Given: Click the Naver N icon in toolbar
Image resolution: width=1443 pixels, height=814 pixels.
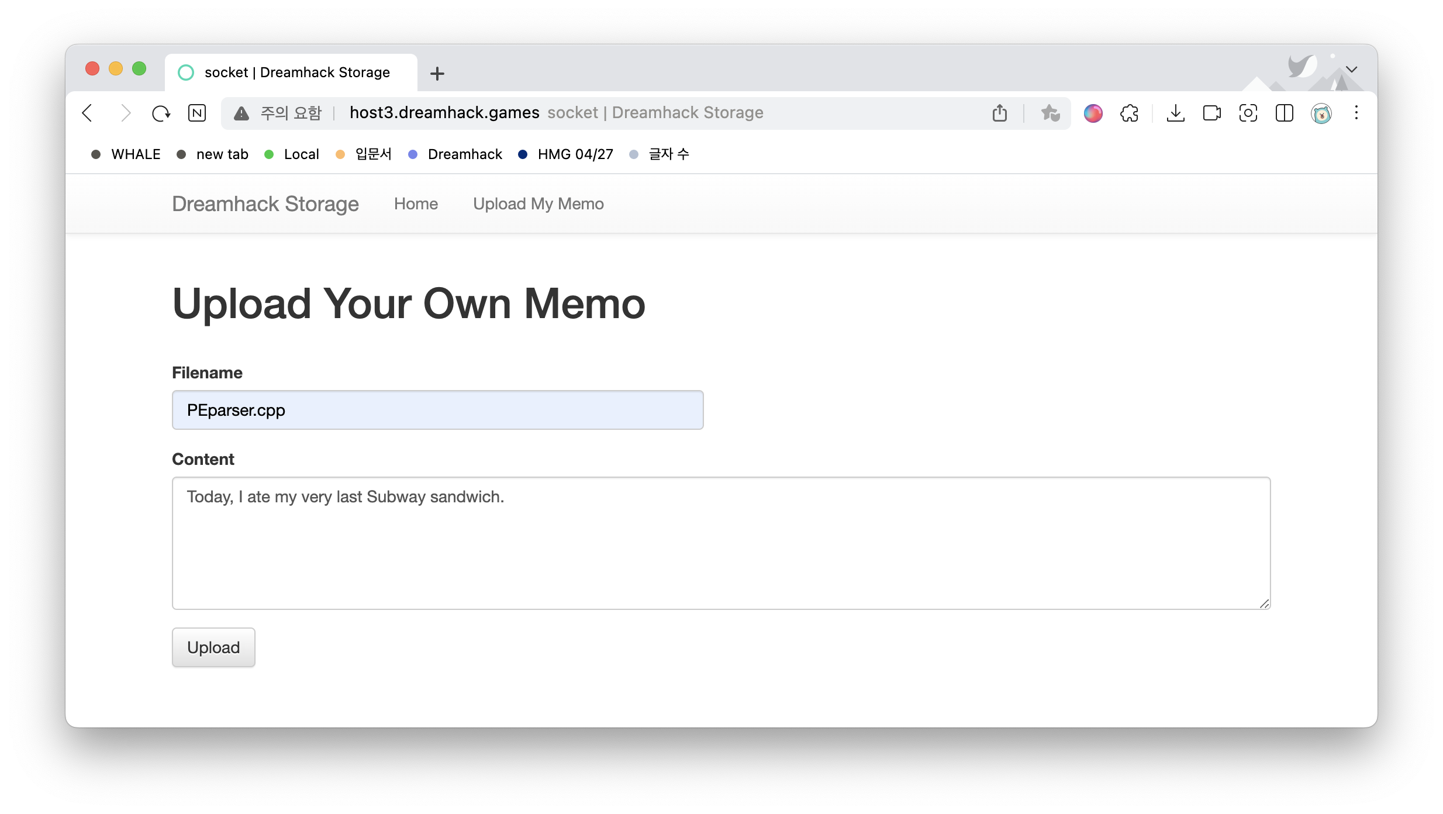Looking at the screenshot, I should 197,113.
